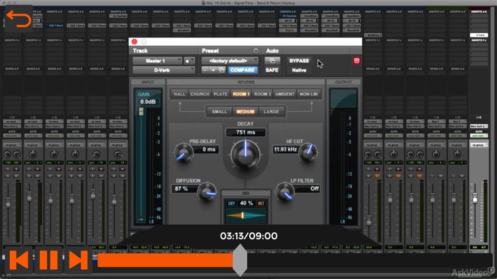Click the video progress scrubber handle
This screenshot has height=279, width=497.
[x=240, y=260]
